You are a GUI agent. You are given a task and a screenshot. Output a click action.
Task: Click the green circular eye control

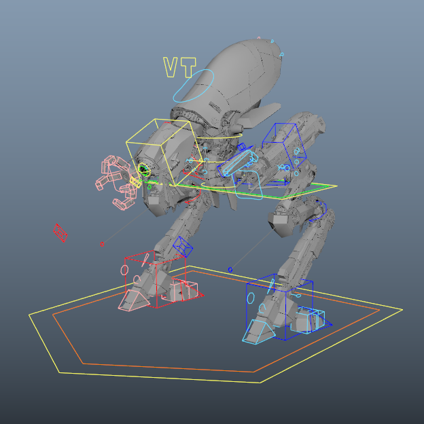[x=143, y=168]
